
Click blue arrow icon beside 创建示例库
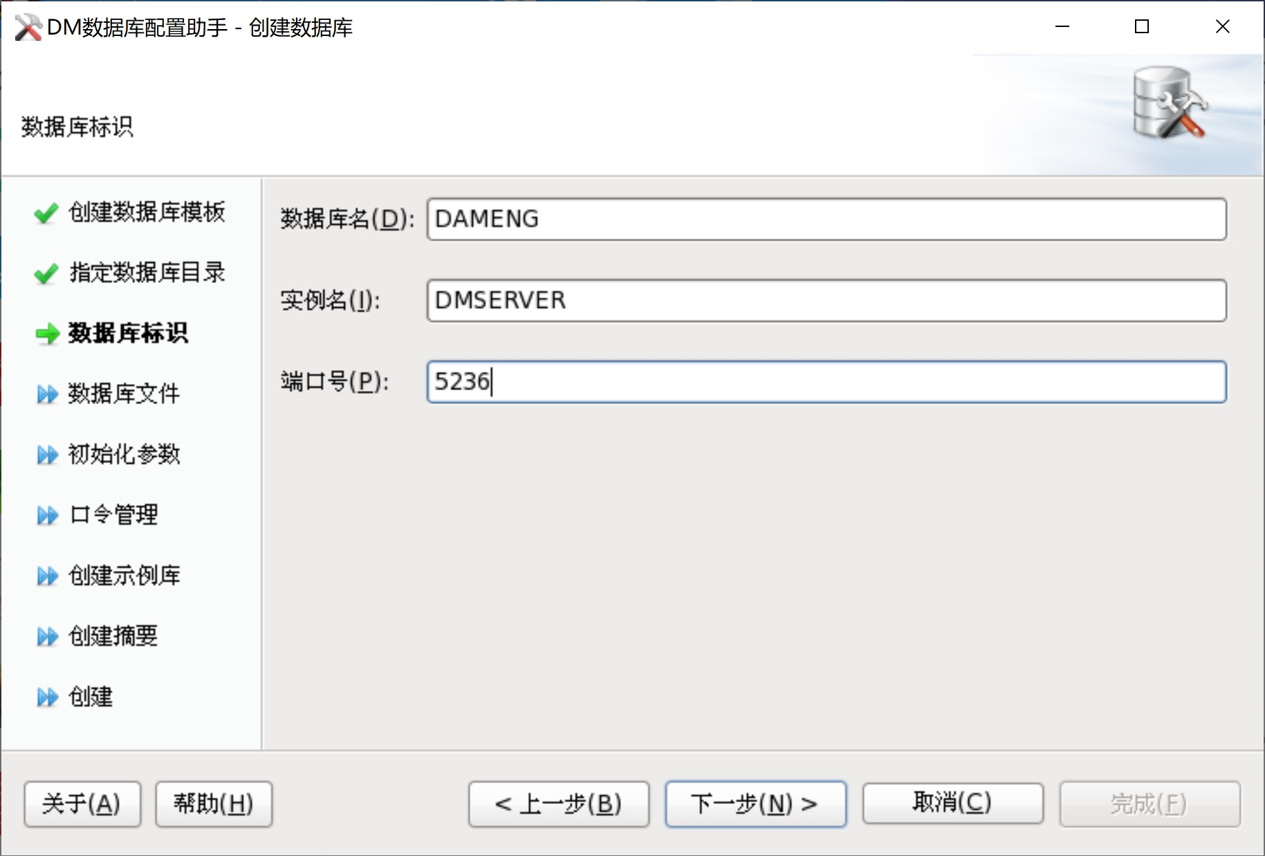[47, 576]
